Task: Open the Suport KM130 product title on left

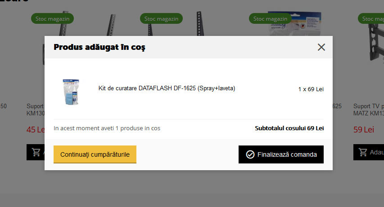Action: 36,110
